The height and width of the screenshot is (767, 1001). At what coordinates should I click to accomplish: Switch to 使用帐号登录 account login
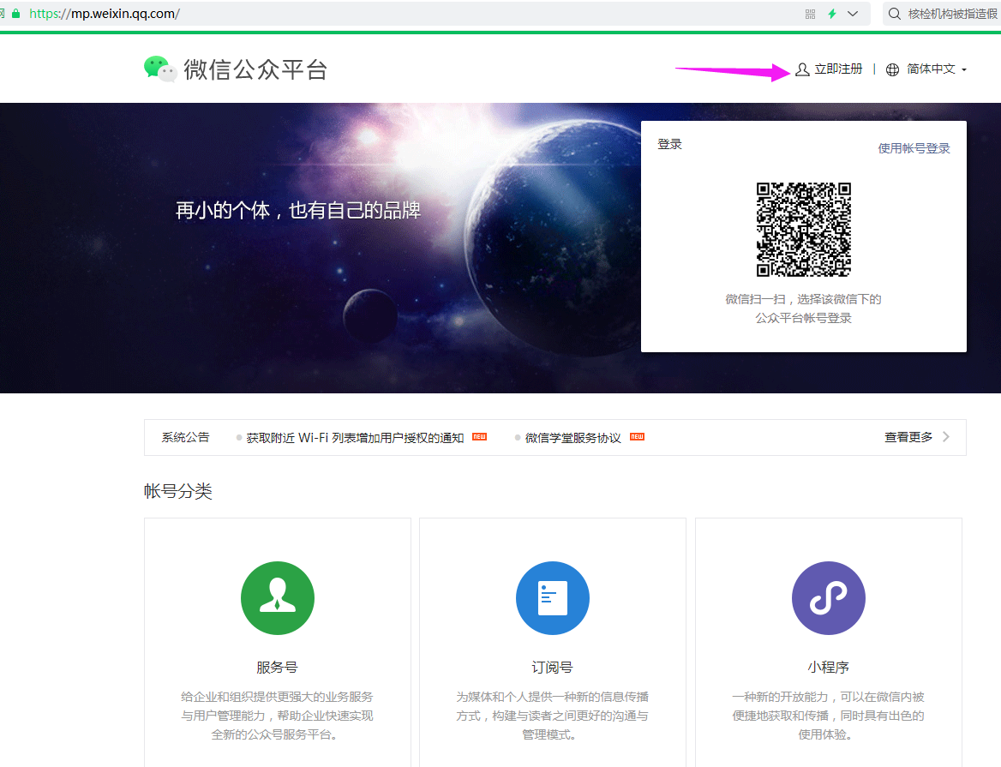click(x=914, y=148)
